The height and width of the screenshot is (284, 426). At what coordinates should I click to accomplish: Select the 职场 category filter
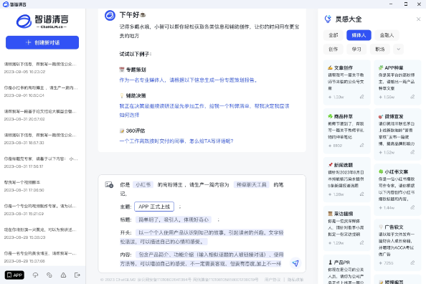click(x=380, y=49)
